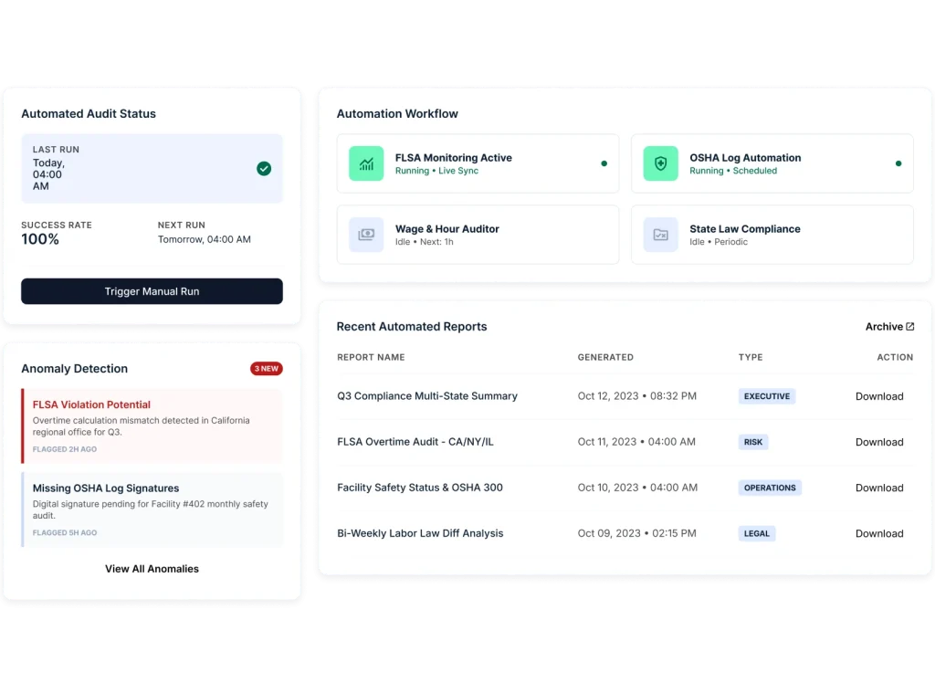Click the Archive external link icon

point(909,327)
